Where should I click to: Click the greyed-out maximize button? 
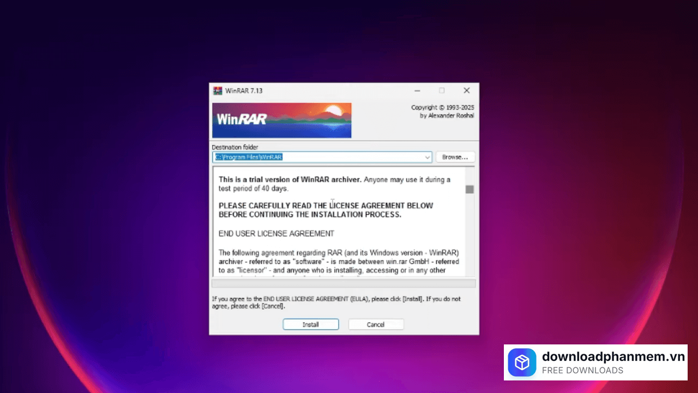tap(442, 91)
